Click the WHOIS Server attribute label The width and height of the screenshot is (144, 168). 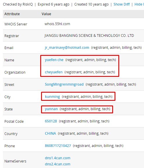click(x=16, y=24)
